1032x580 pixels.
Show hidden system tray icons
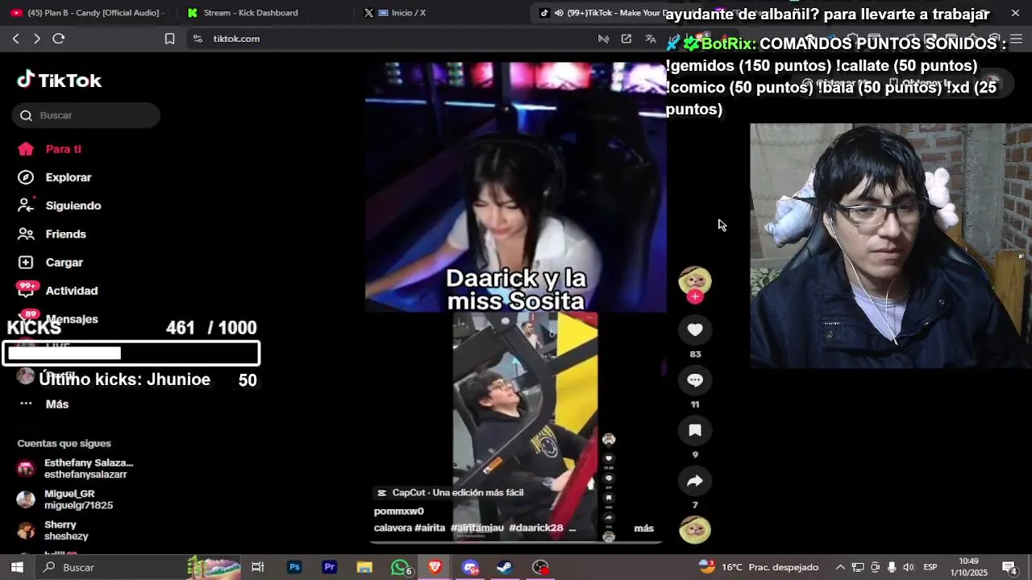(x=840, y=567)
